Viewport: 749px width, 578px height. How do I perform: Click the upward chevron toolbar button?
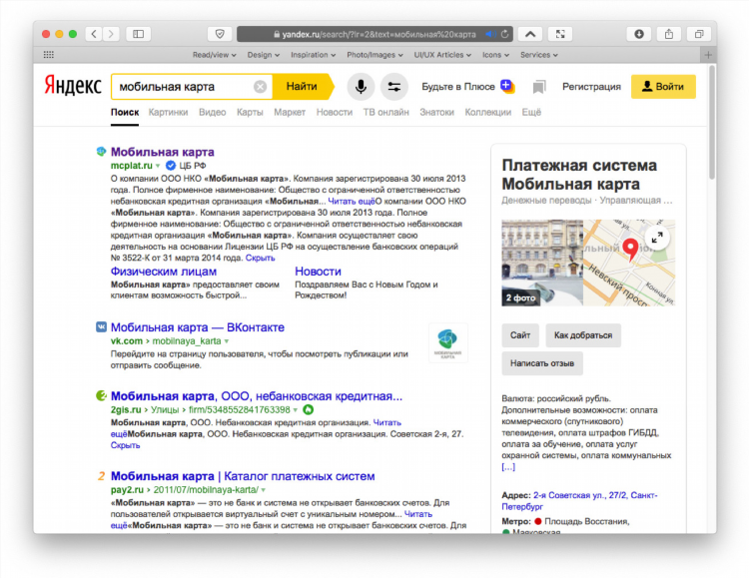530,34
